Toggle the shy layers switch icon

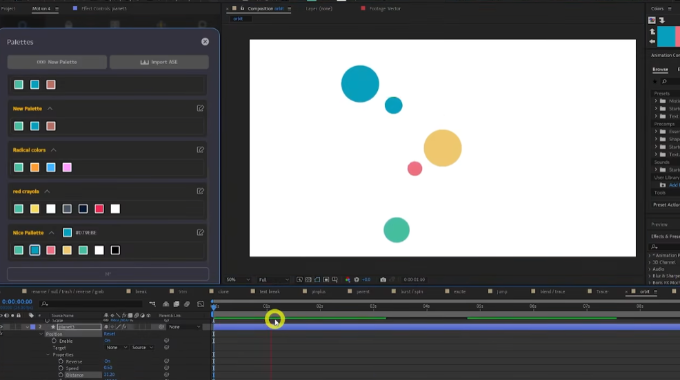(x=166, y=304)
